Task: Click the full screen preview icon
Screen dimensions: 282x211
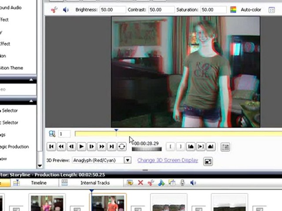Action: click(x=208, y=161)
